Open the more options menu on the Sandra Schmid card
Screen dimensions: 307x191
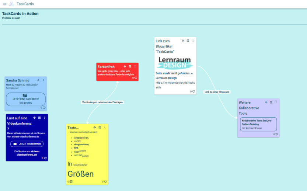43,80
